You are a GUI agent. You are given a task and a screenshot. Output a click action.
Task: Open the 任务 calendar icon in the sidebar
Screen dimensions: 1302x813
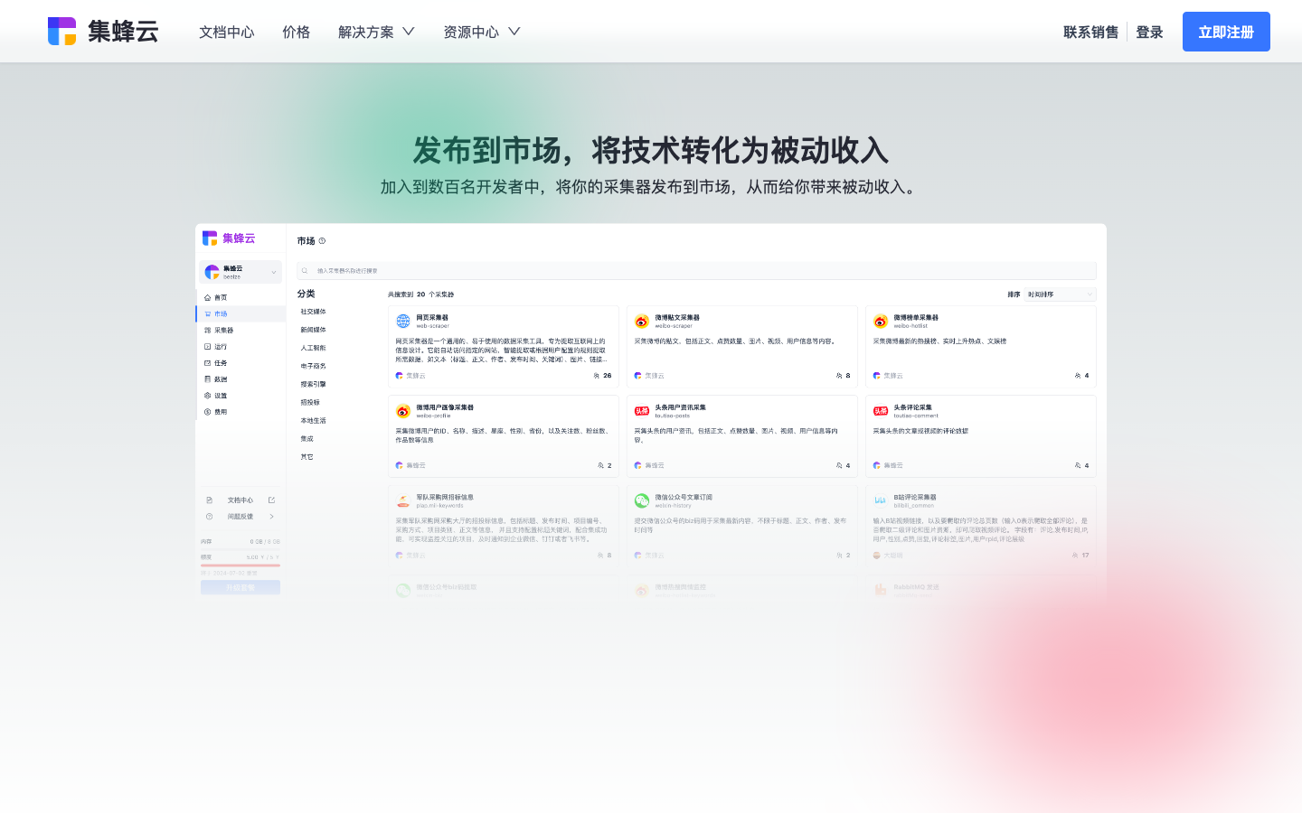207,363
